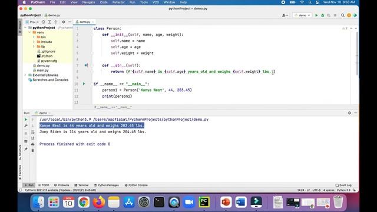Open the inspection warnings indicator in the editor

coord(345,28)
